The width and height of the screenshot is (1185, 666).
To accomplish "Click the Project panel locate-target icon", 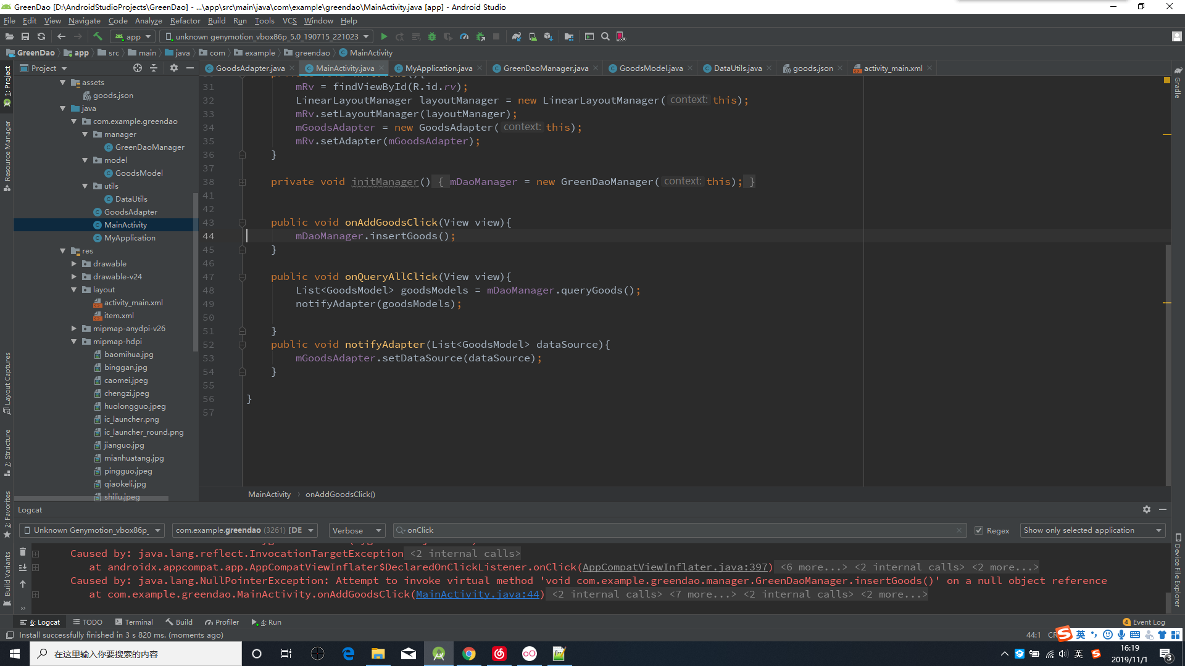I will tap(138, 68).
